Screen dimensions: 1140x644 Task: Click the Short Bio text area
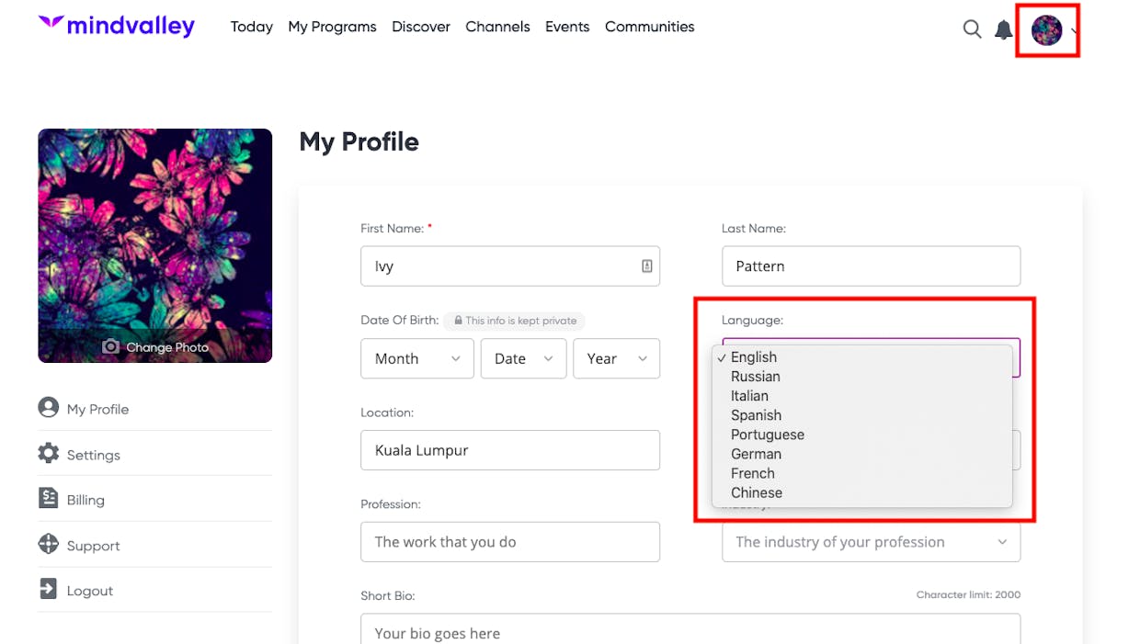point(690,629)
